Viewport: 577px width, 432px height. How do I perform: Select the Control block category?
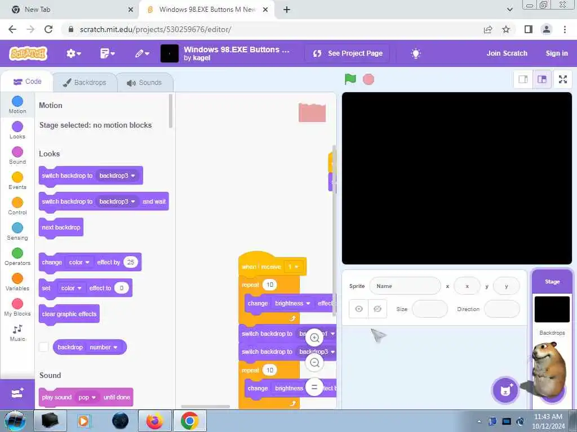[x=17, y=206]
